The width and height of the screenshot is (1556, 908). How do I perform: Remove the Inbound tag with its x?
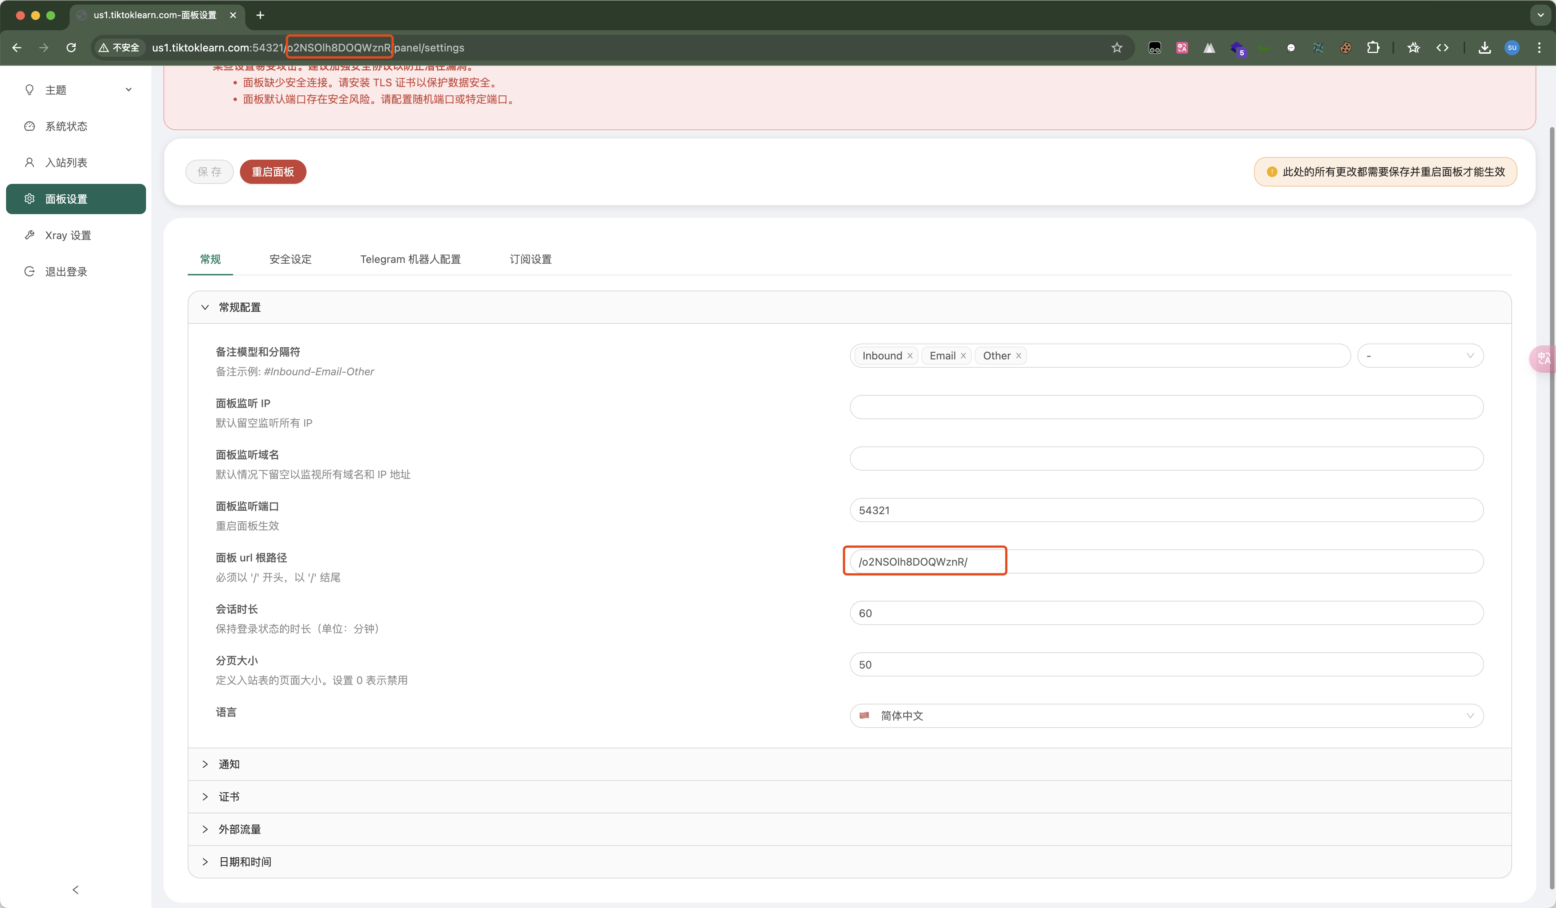pyautogui.click(x=910, y=356)
